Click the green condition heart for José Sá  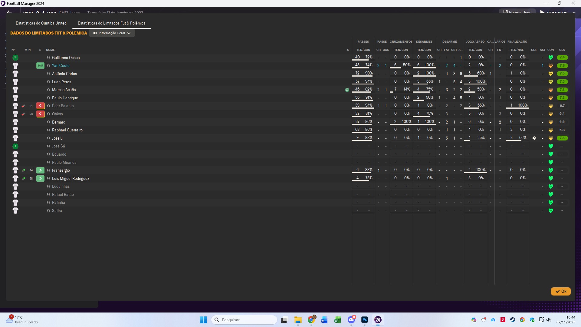(x=551, y=146)
